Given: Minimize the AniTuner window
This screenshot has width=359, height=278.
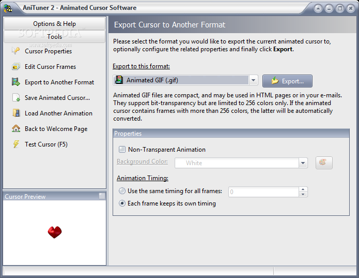Looking at the screenshot, I should click(329, 9).
